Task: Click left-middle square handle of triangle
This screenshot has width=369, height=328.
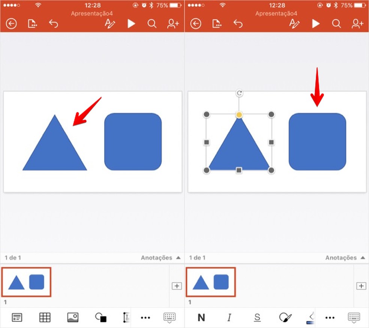Action: [x=206, y=142]
